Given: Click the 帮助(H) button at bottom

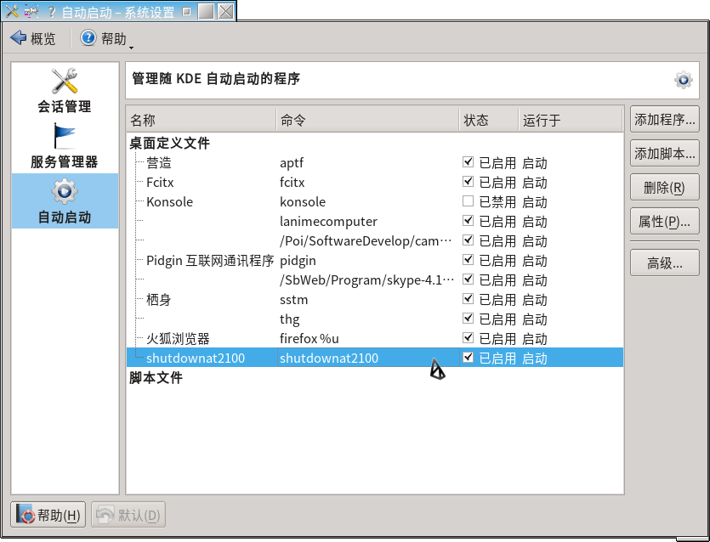Looking at the screenshot, I should [48, 515].
